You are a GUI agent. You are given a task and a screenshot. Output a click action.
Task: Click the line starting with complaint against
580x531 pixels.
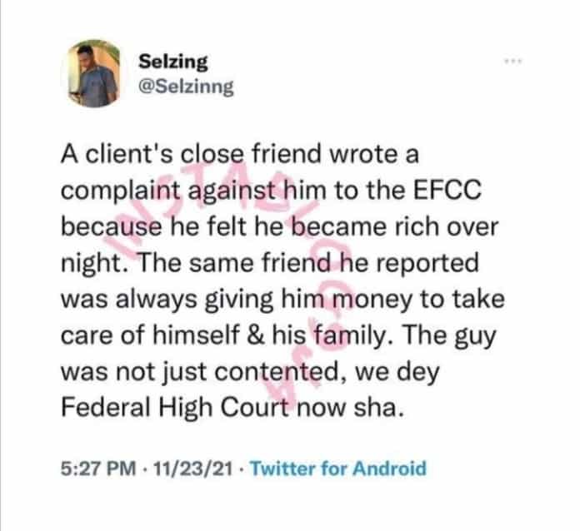click(x=271, y=191)
